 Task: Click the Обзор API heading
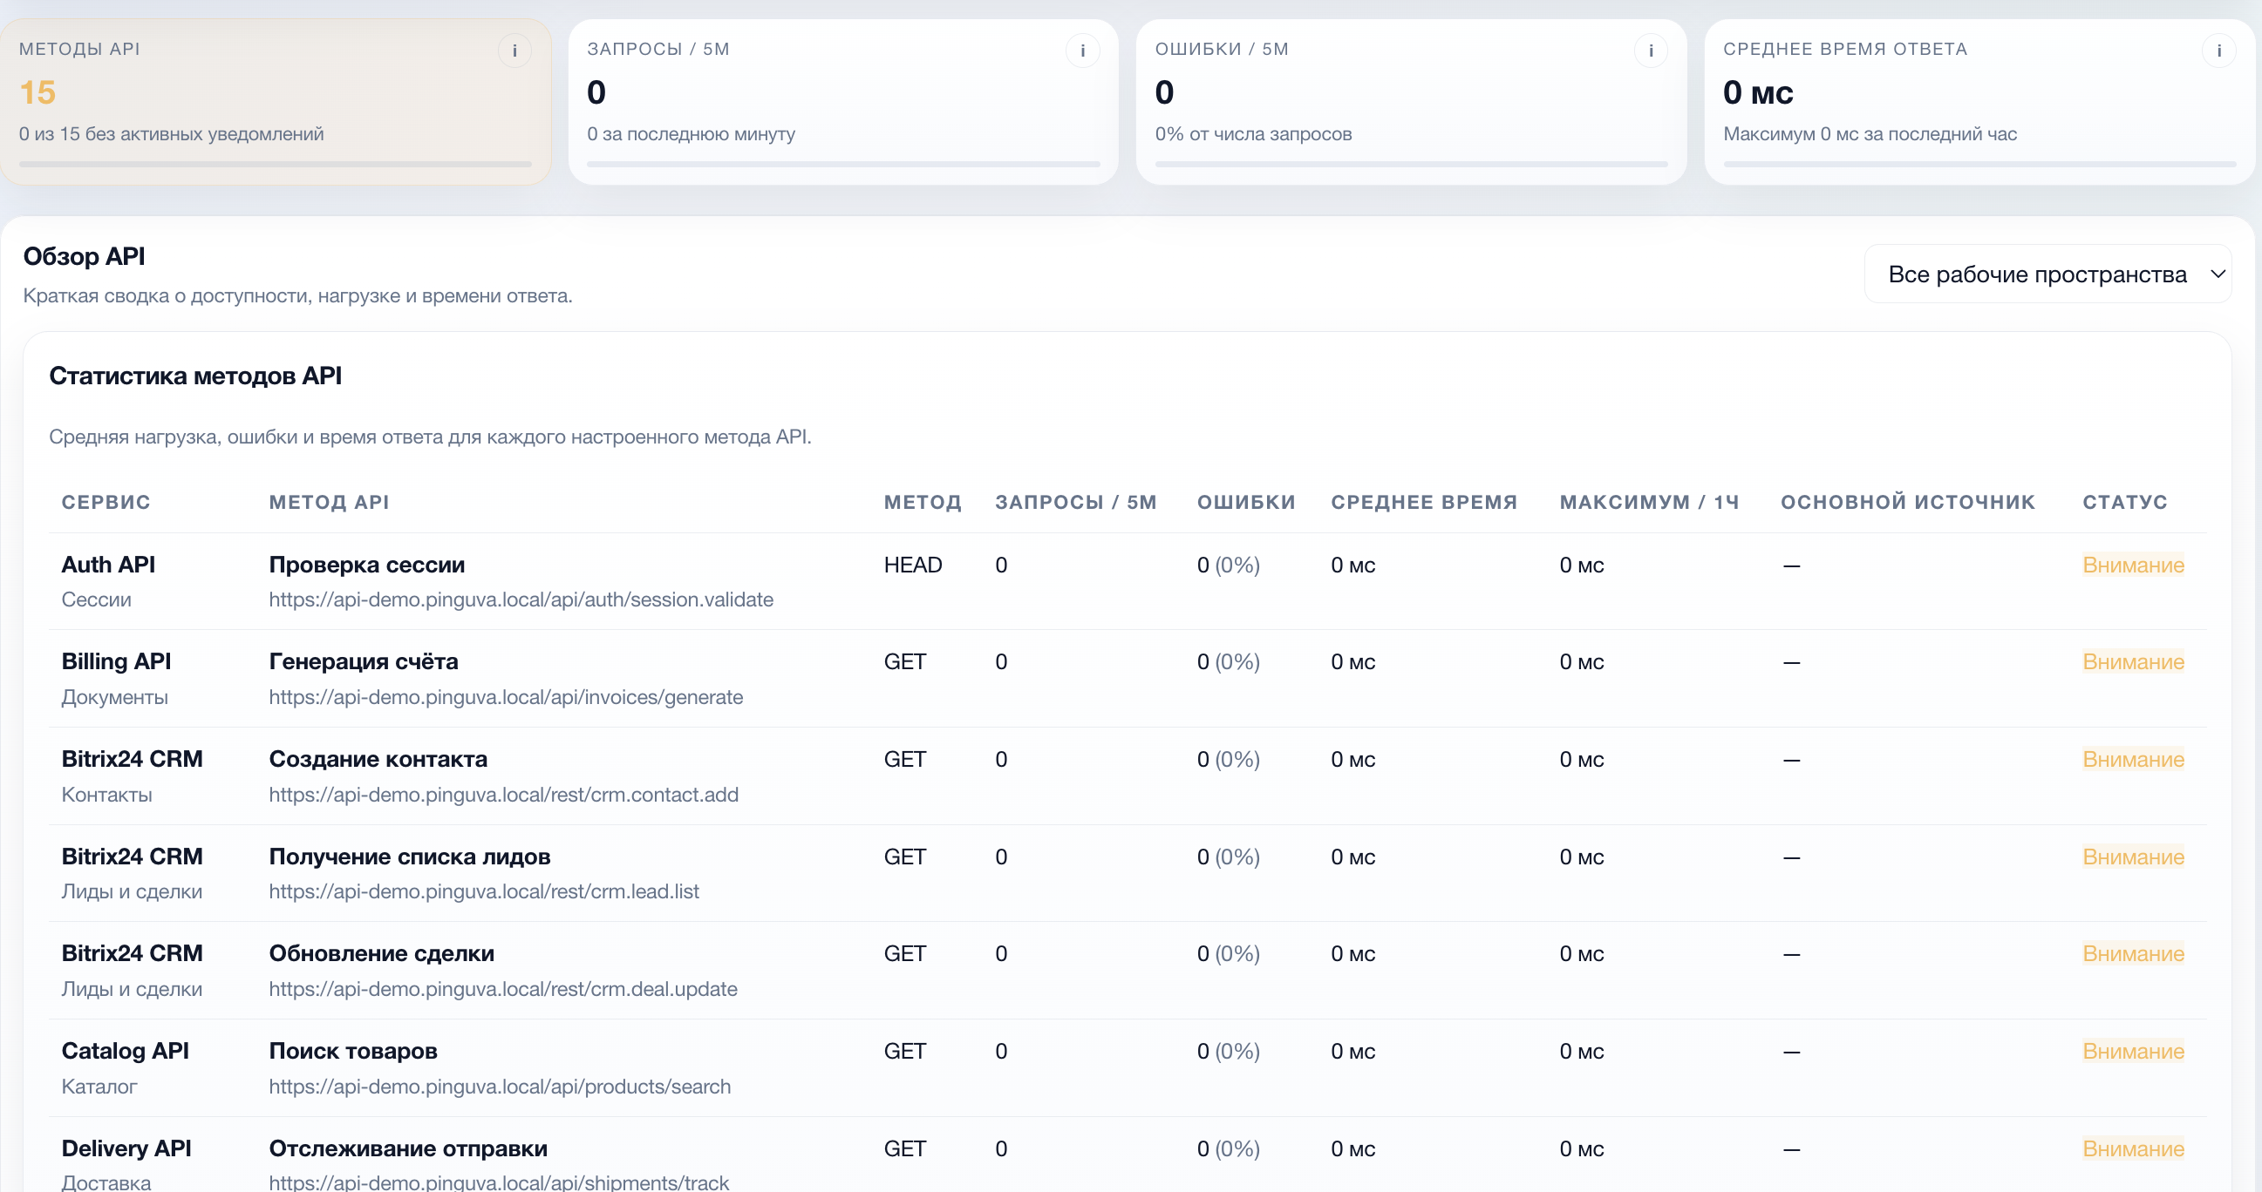tap(85, 256)
